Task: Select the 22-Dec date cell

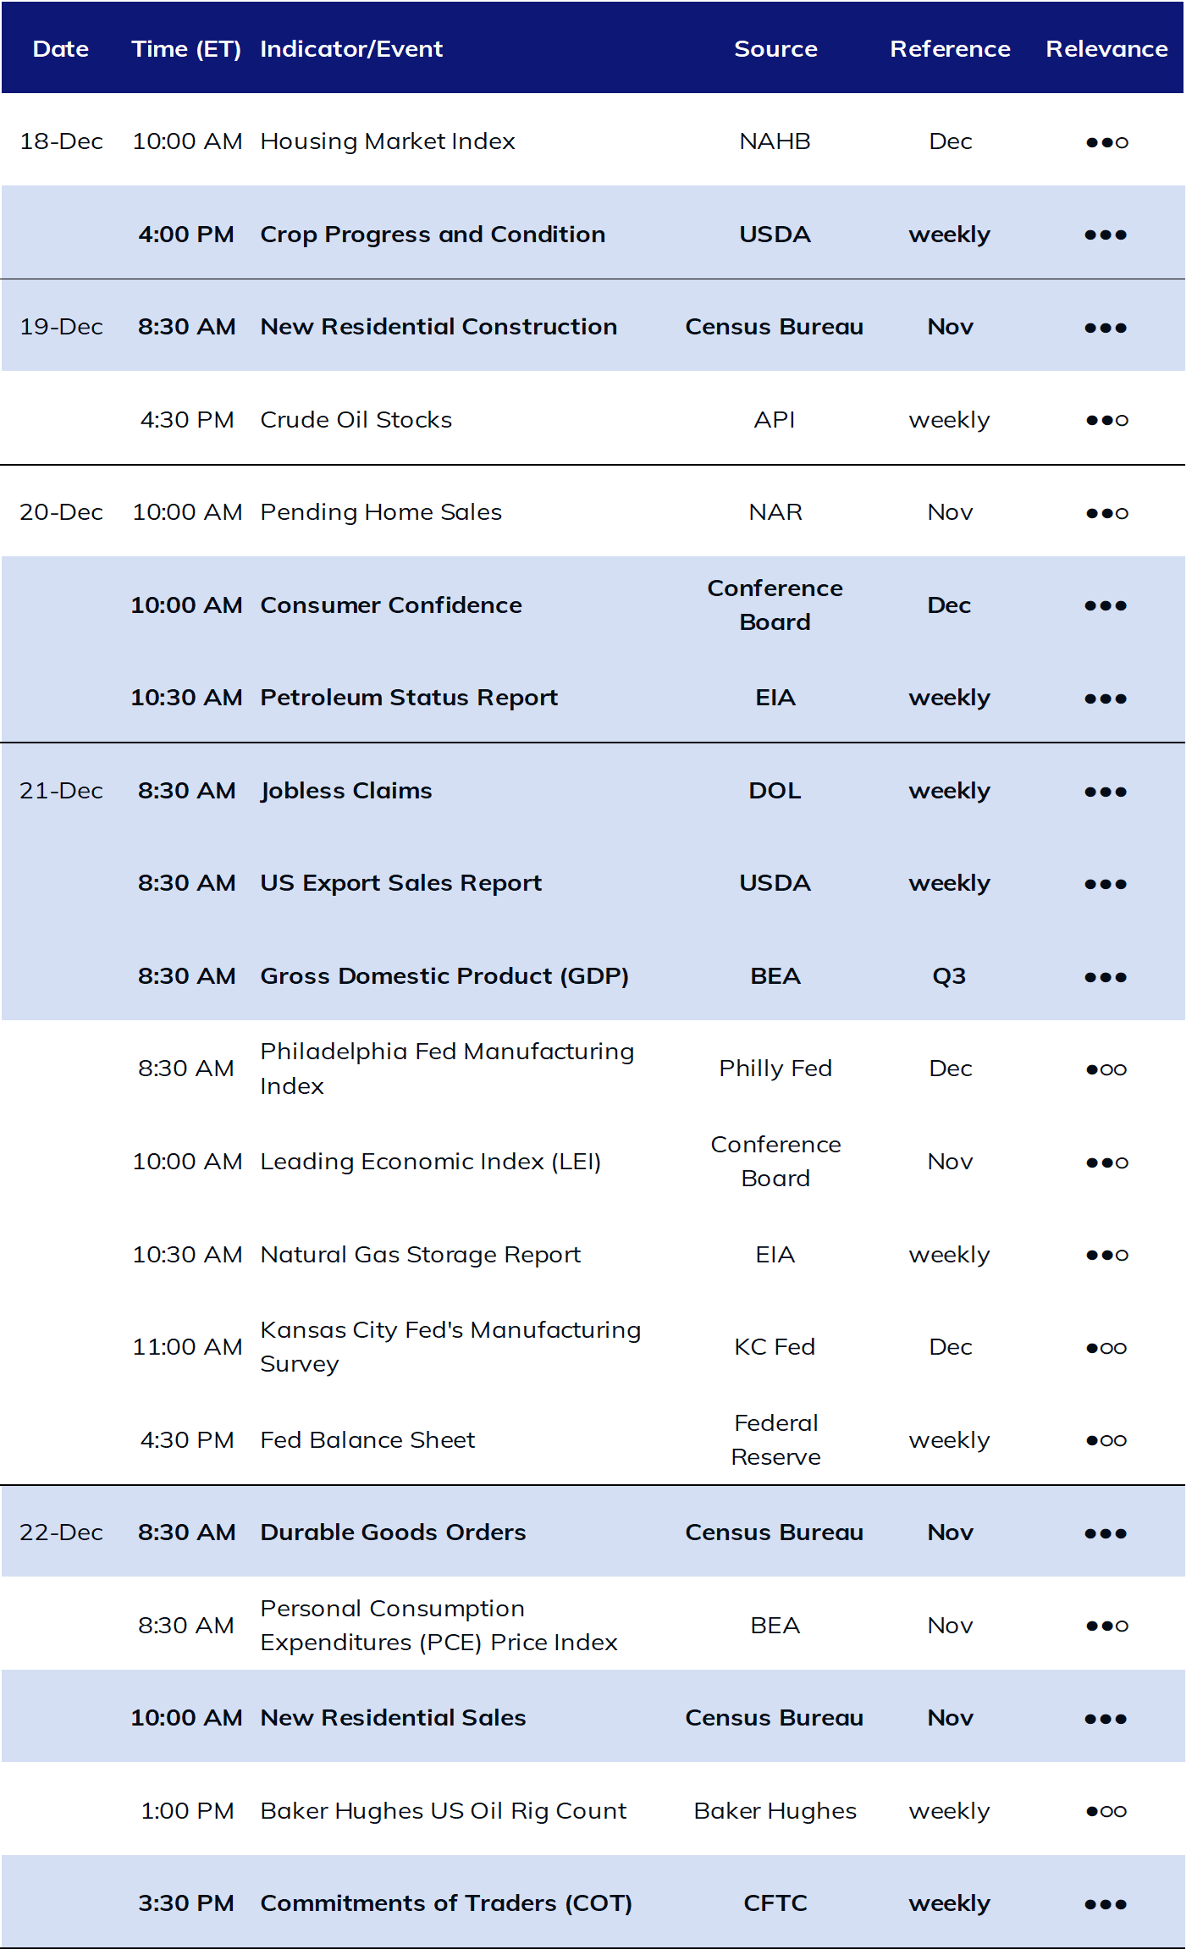Action: pyautogui.click(x=61, y=1533)
